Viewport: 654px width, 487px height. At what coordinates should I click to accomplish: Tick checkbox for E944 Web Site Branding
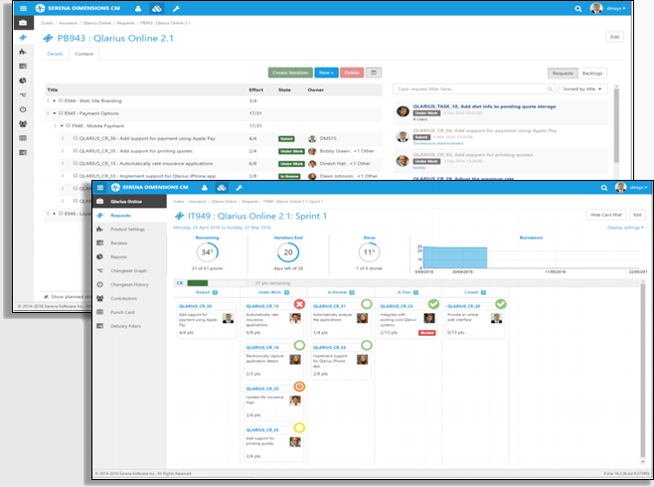point(61,100)
